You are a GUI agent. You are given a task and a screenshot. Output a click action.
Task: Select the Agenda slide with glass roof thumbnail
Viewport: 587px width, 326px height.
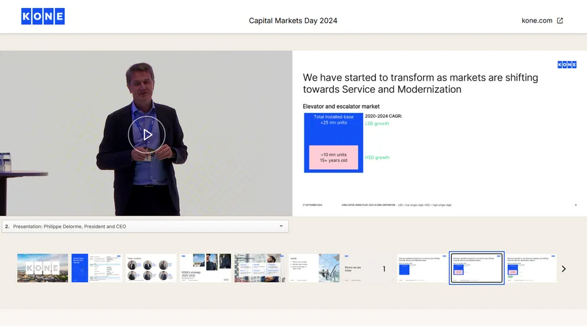314,268
